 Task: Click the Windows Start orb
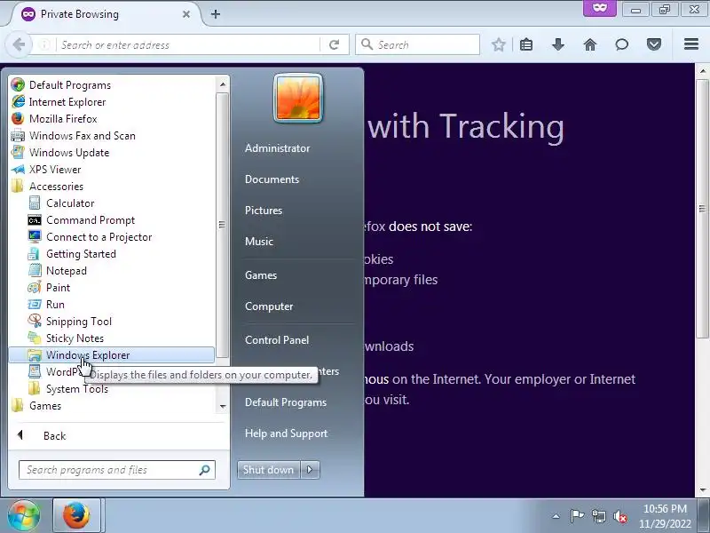(24, 515)
